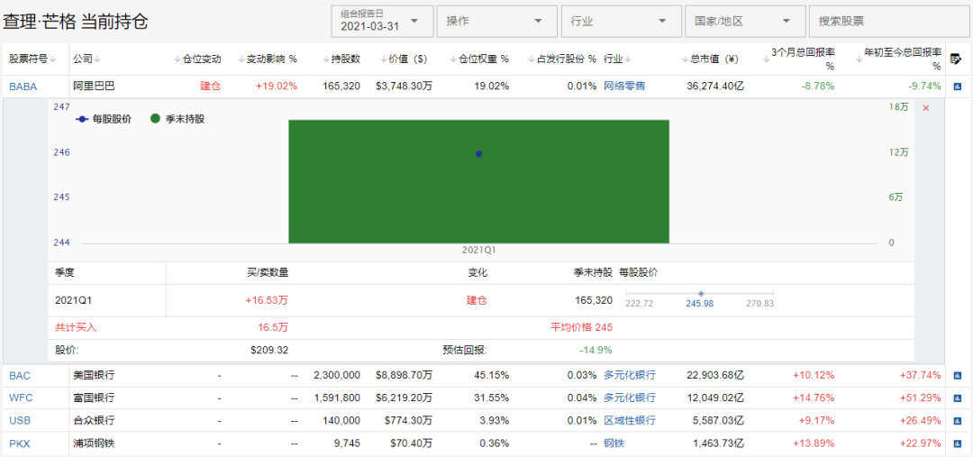
Task: Open chart icon for PKX row
Action: [x=957, y=443]
